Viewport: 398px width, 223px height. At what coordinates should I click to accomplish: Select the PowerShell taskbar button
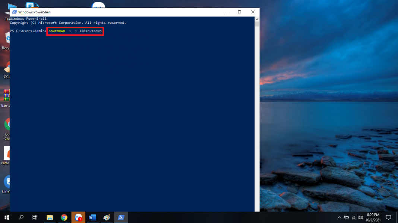pos(121,217)
